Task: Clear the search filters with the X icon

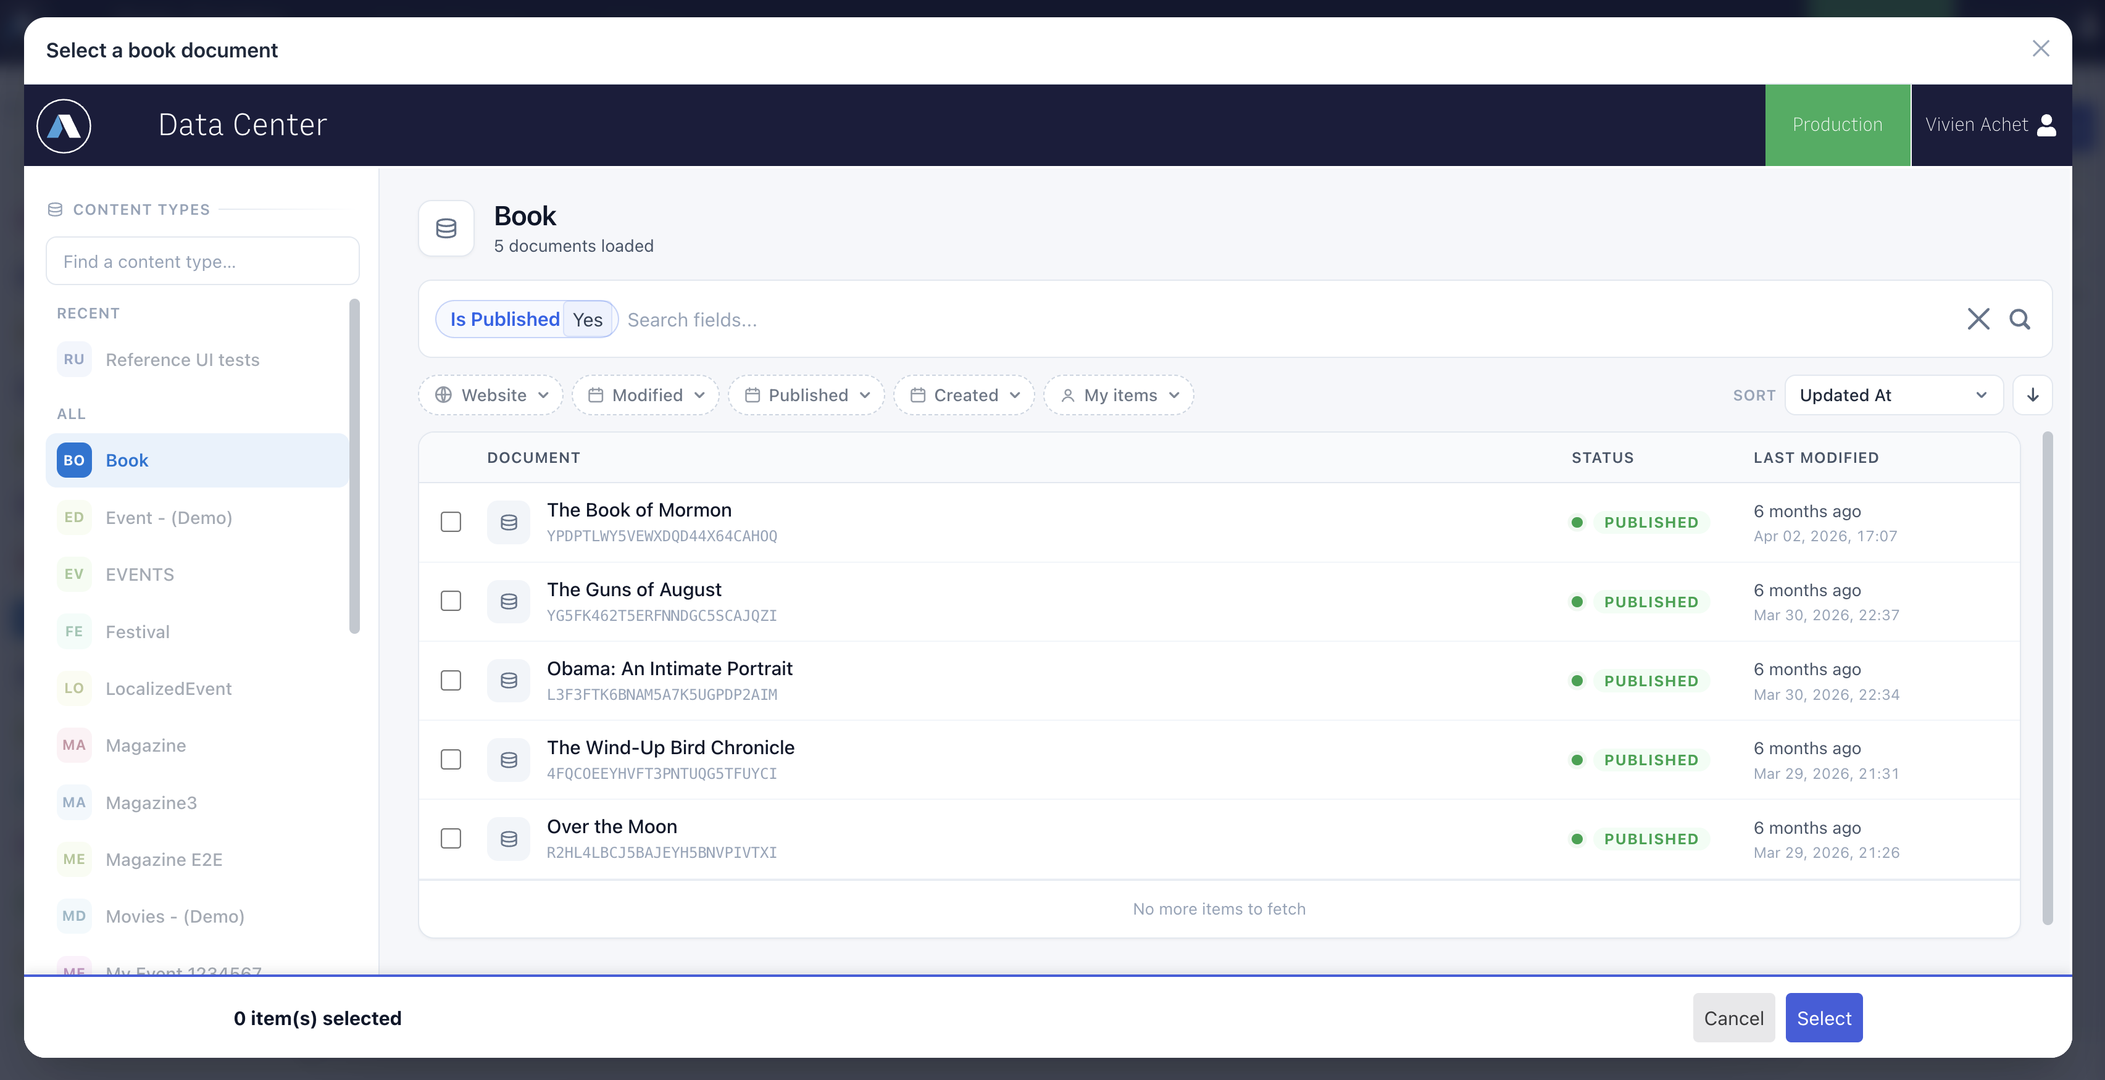Action: click(1978, 318)
